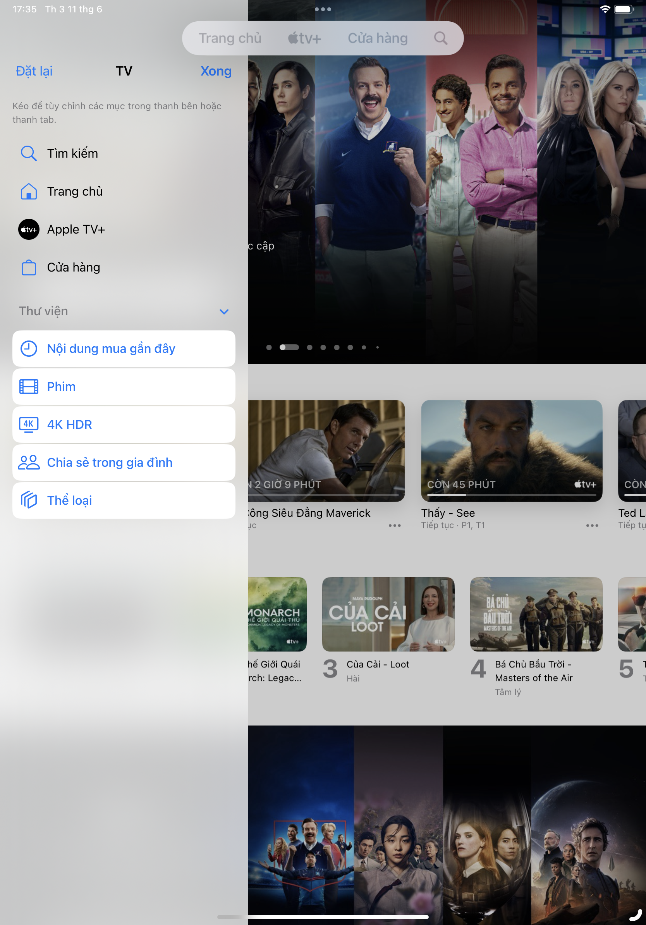This screenshot has width=646, height=925.
Task: Open the Monarch show poster
Action: click(277, 614)
